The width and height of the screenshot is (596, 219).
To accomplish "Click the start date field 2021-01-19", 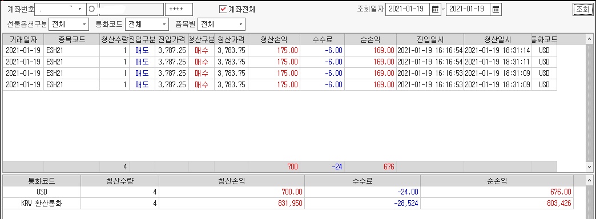I will (x=408, y=10).
